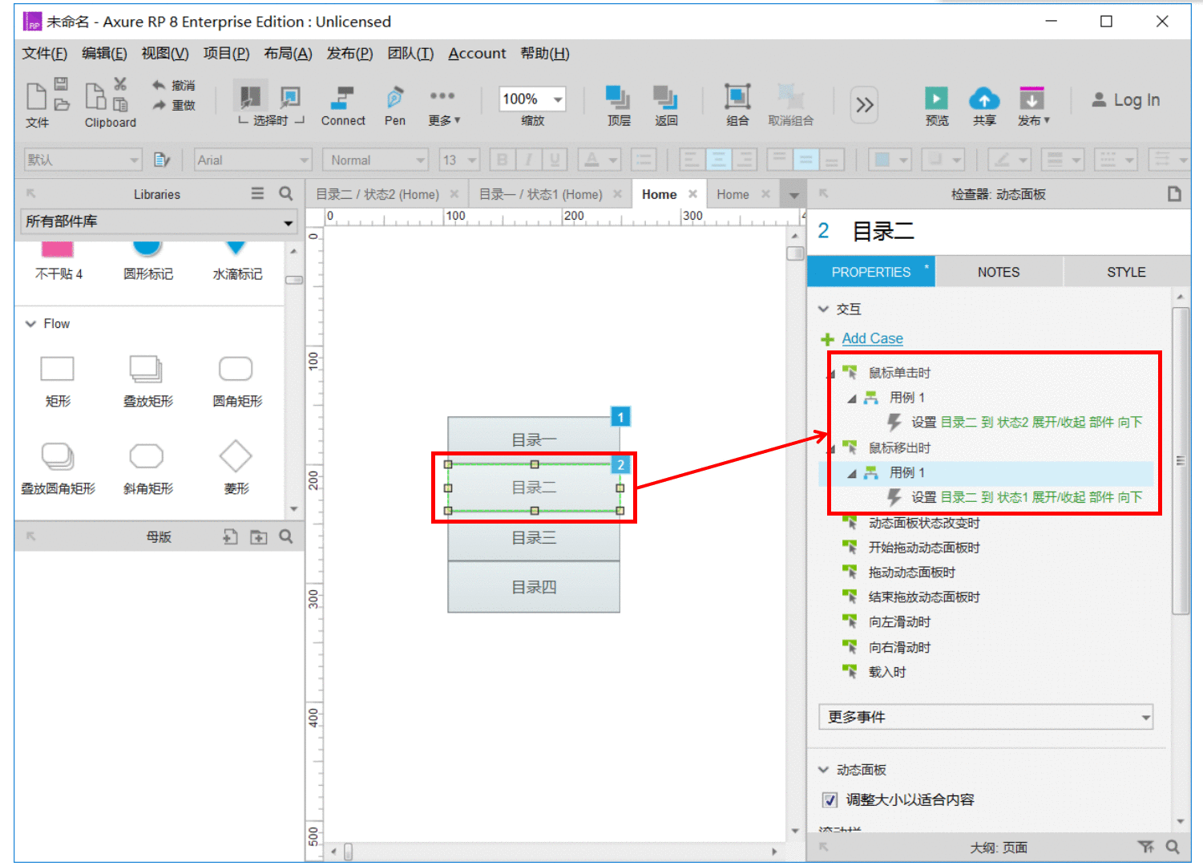
Task: Click the floppy disk save icon
Action: [62, 83]
